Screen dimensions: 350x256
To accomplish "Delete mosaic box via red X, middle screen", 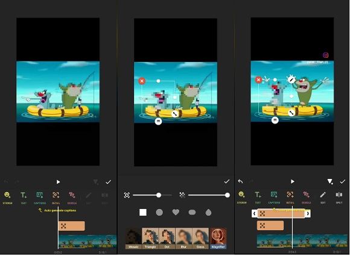I will click(142, 81).
